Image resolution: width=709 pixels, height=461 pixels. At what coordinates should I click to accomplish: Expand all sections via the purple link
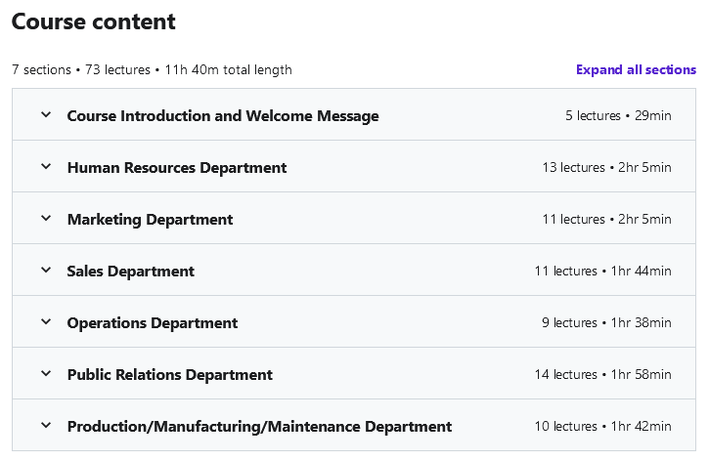636,69
